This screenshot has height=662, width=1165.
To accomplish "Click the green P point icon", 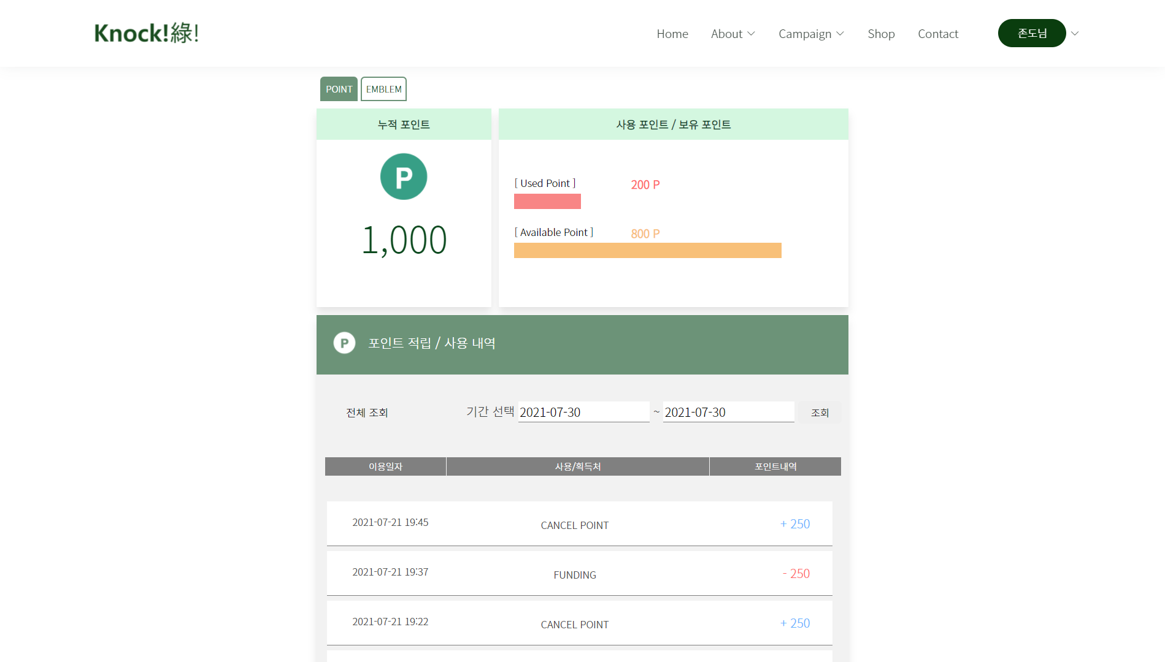I will click(x=403, y=177).
